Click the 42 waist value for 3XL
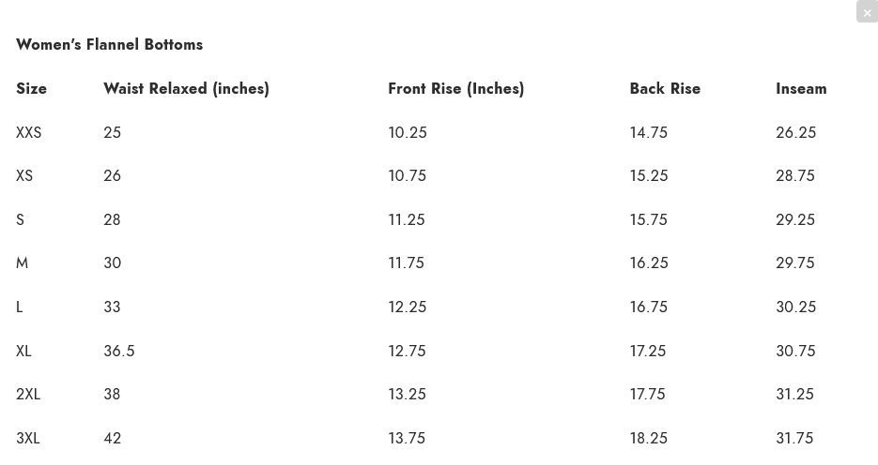Viewport: 878px width, 465px height. 112,438
